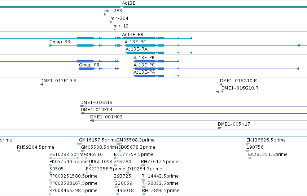Select the GM05508.5prime EST label
Screen dimensions: 307x196
coord(100,147)
